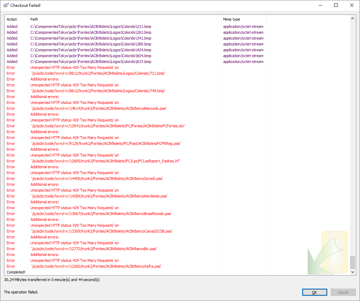The image size is (360, 301).
Task: Click the error path for ACBrBancoSicredi.pas
Action: point(97,179)
